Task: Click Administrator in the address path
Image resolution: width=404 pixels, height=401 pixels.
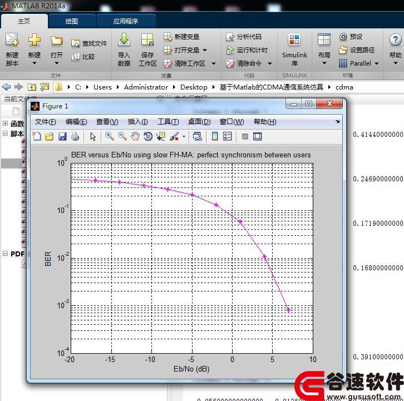Action: coord(146,87)
